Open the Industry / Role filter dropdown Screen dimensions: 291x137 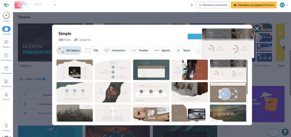[x=34, y=79]
